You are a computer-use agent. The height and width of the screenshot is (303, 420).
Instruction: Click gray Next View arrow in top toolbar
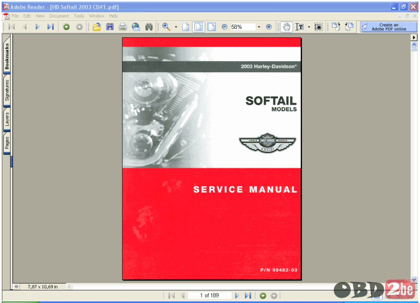79,27
